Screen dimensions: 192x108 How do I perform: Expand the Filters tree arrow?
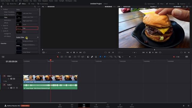point(3,28)
